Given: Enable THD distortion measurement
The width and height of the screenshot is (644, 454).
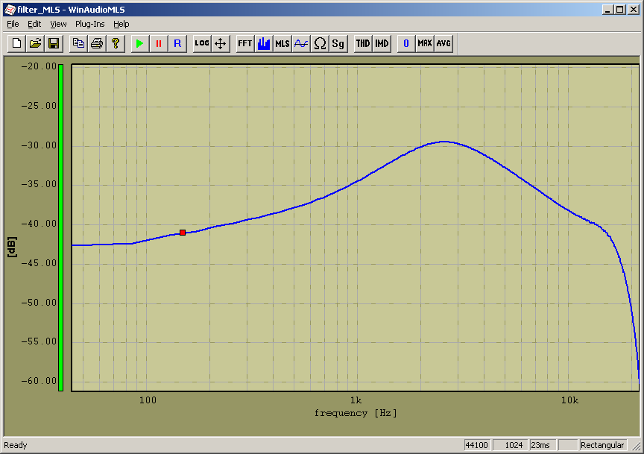Looking at the screenshot, I should (x=363, y=43).
